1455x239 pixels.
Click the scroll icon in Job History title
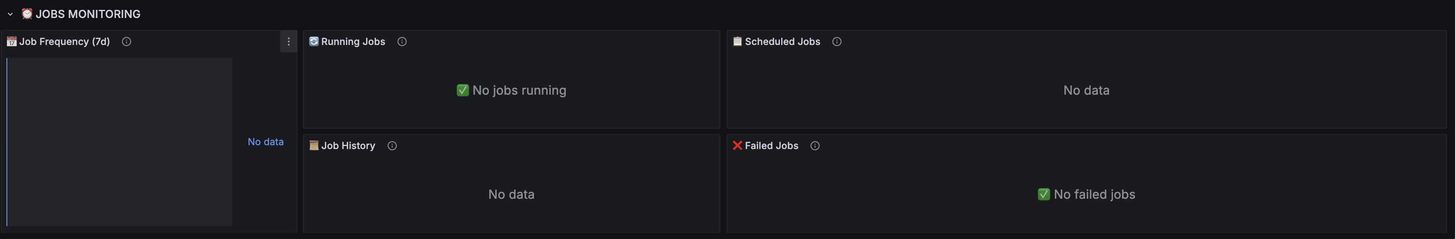click(x=314, y=146)
